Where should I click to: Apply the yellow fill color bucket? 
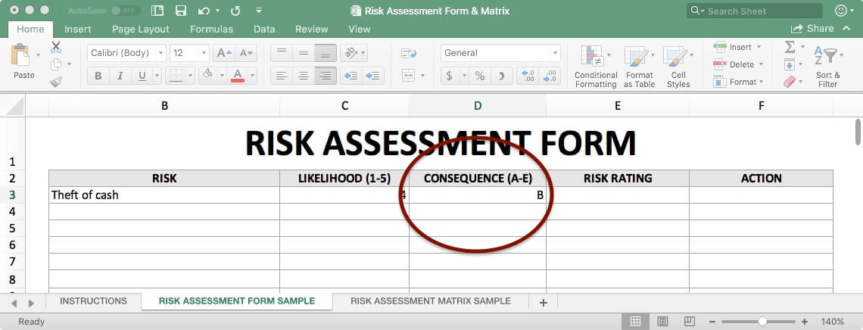207,76
